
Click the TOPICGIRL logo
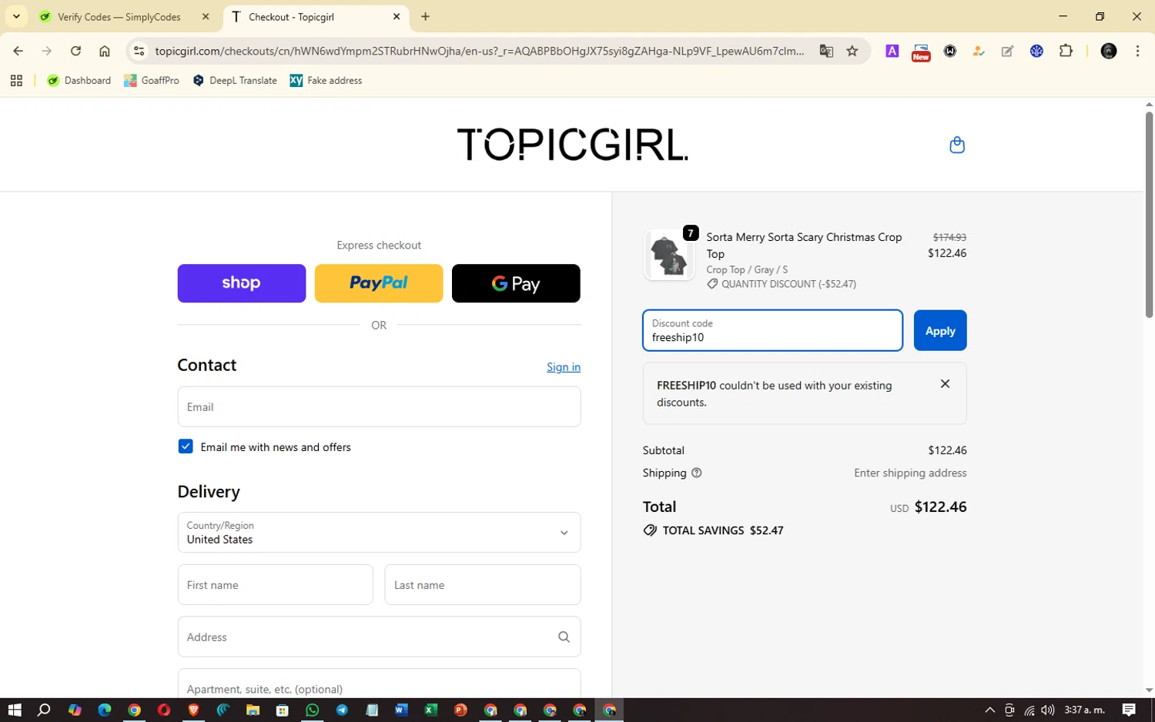[x=572, y=144]
